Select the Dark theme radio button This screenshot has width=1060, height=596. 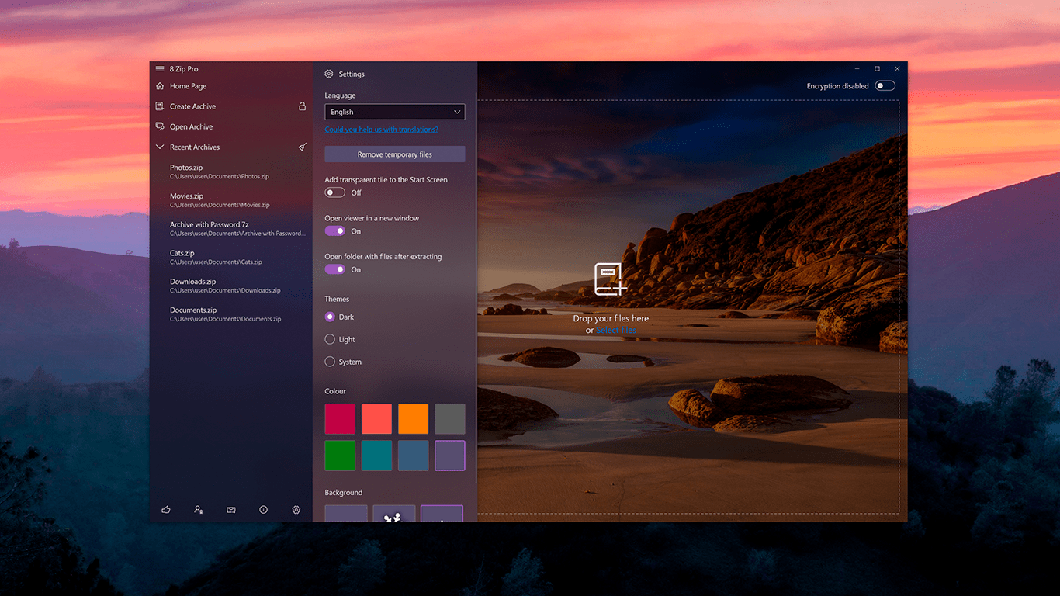click(330, 317)
